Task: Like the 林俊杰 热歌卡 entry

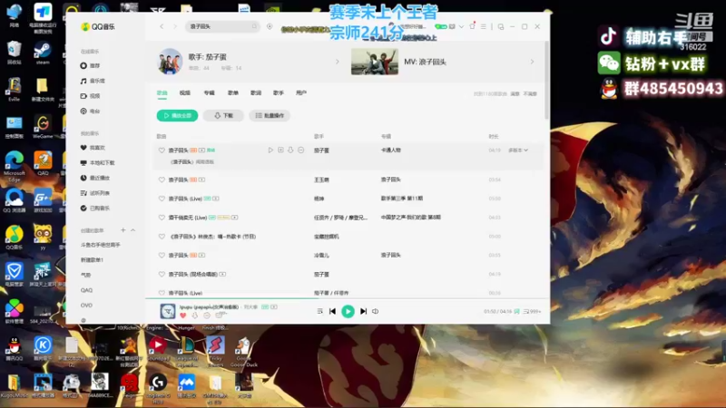Action: (162, 237)
